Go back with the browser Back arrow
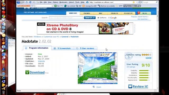The image size is (169, 95). (18, 2)
